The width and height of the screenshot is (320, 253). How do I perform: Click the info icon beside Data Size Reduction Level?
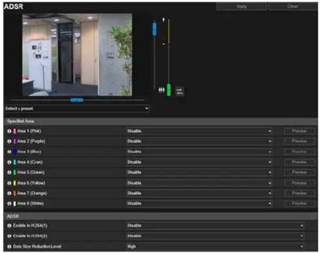pos(9,246)
